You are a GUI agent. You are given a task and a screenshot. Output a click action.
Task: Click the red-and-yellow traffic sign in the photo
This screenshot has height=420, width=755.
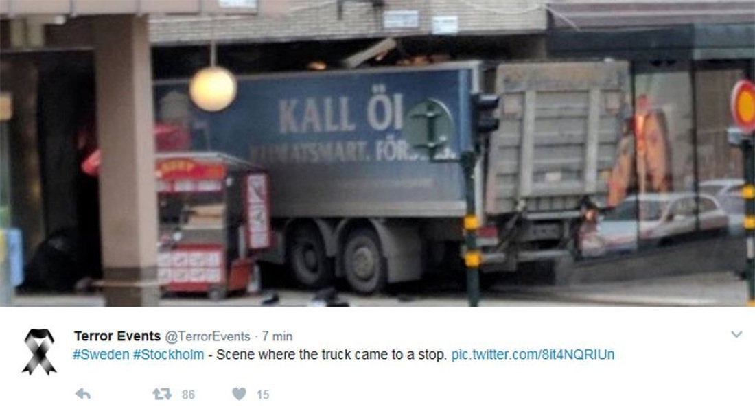[x=743, y=106]
